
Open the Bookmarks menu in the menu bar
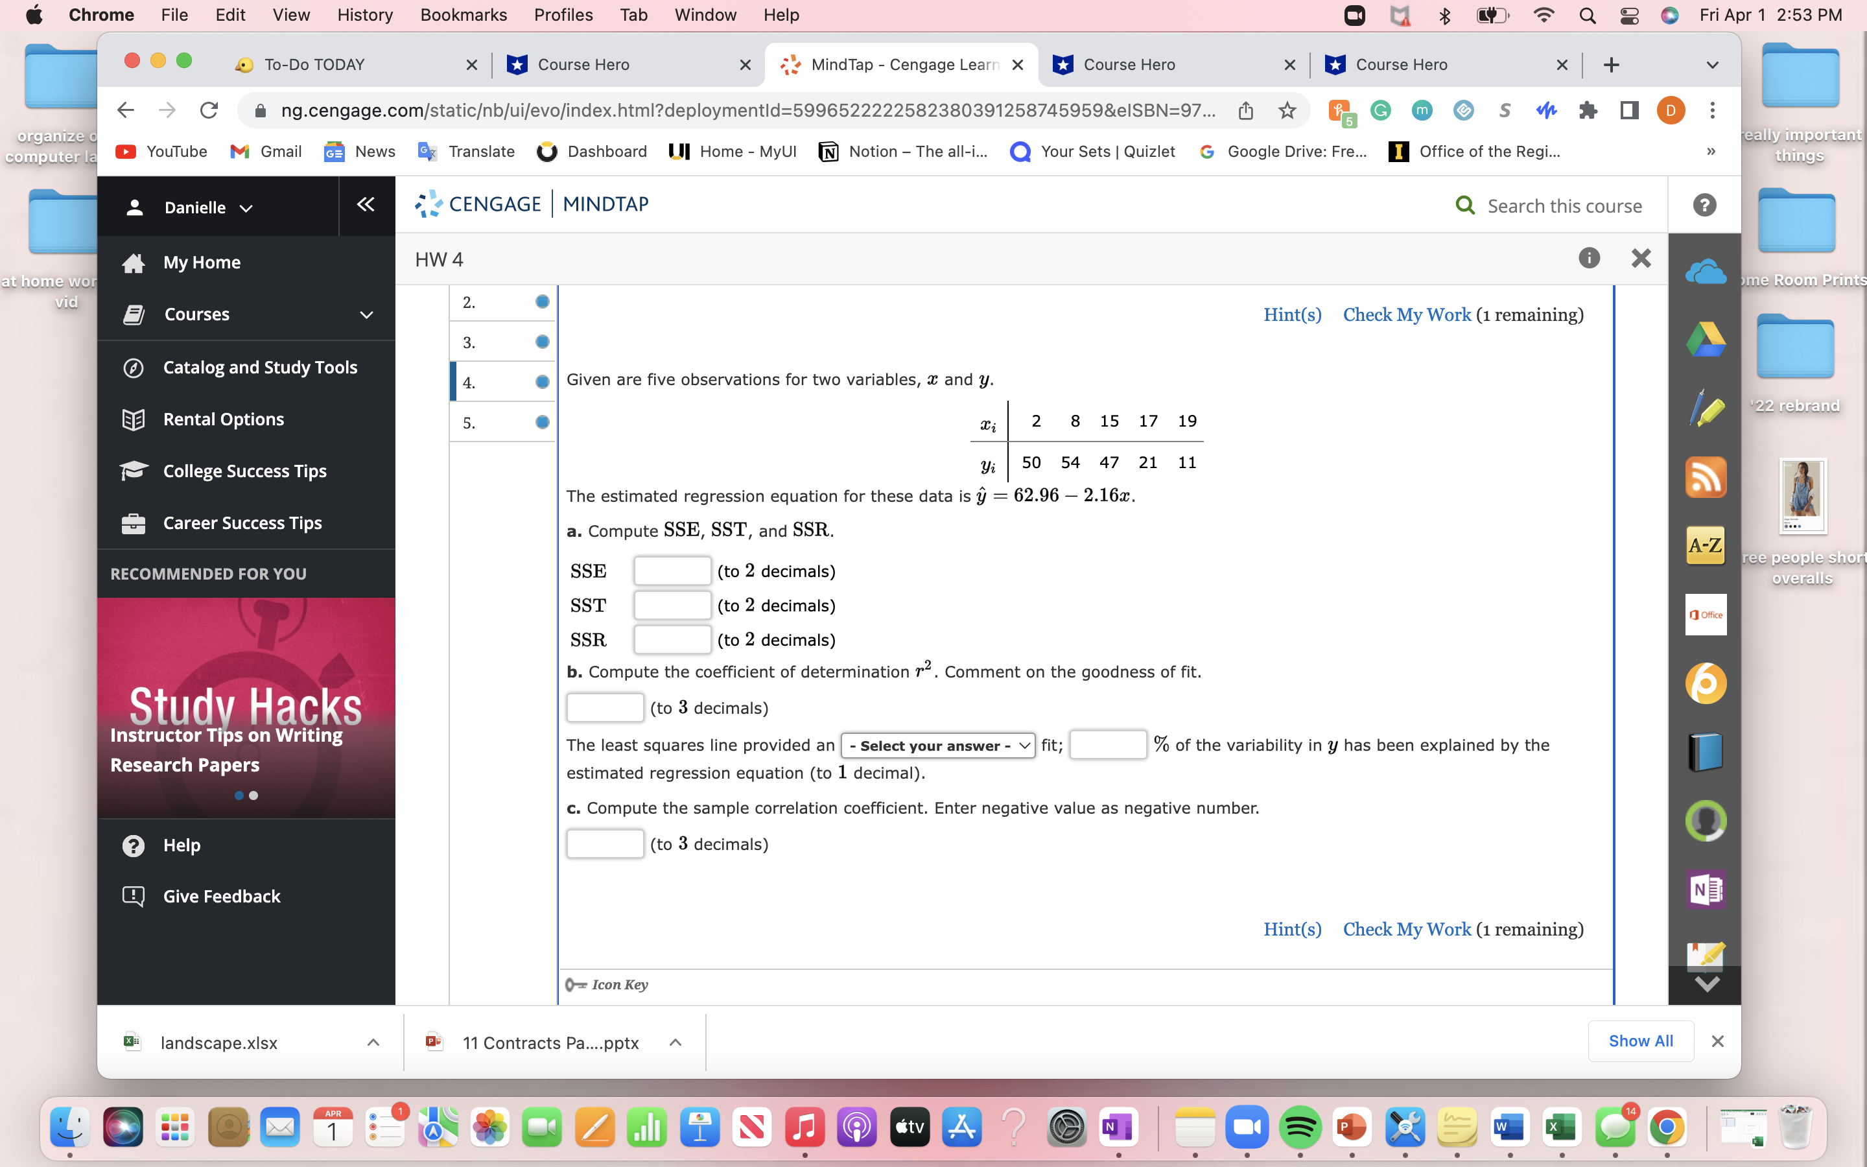pos(464,15)
